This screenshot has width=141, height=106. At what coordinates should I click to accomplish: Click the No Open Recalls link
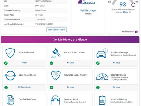[x=25, y=87]
